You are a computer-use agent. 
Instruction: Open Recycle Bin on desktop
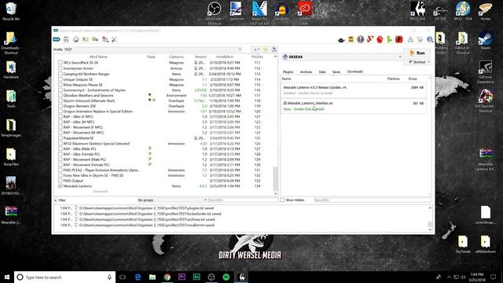pos(11,11)
